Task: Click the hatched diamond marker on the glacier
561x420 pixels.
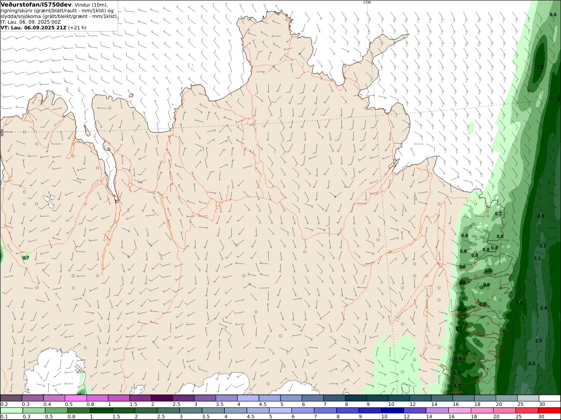Action: click(79, 367)
